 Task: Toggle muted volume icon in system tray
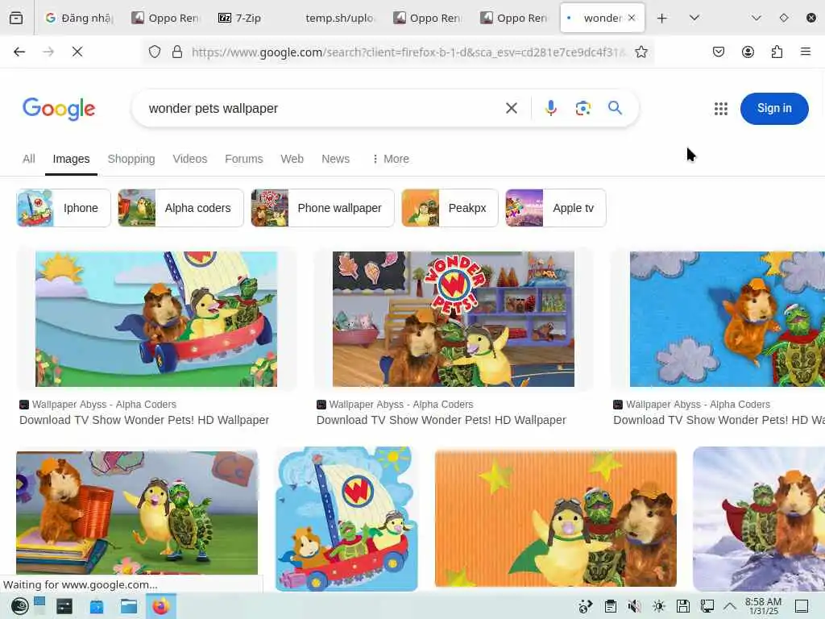(634, 606)
